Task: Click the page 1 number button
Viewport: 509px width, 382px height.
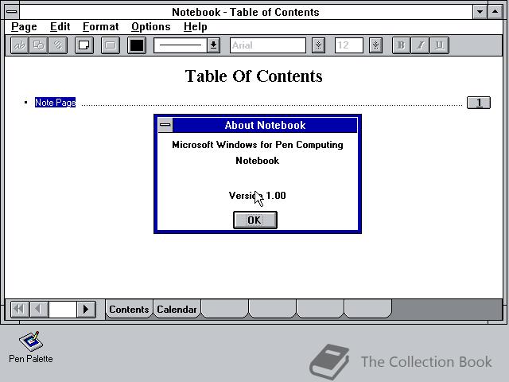Action: 479,103
